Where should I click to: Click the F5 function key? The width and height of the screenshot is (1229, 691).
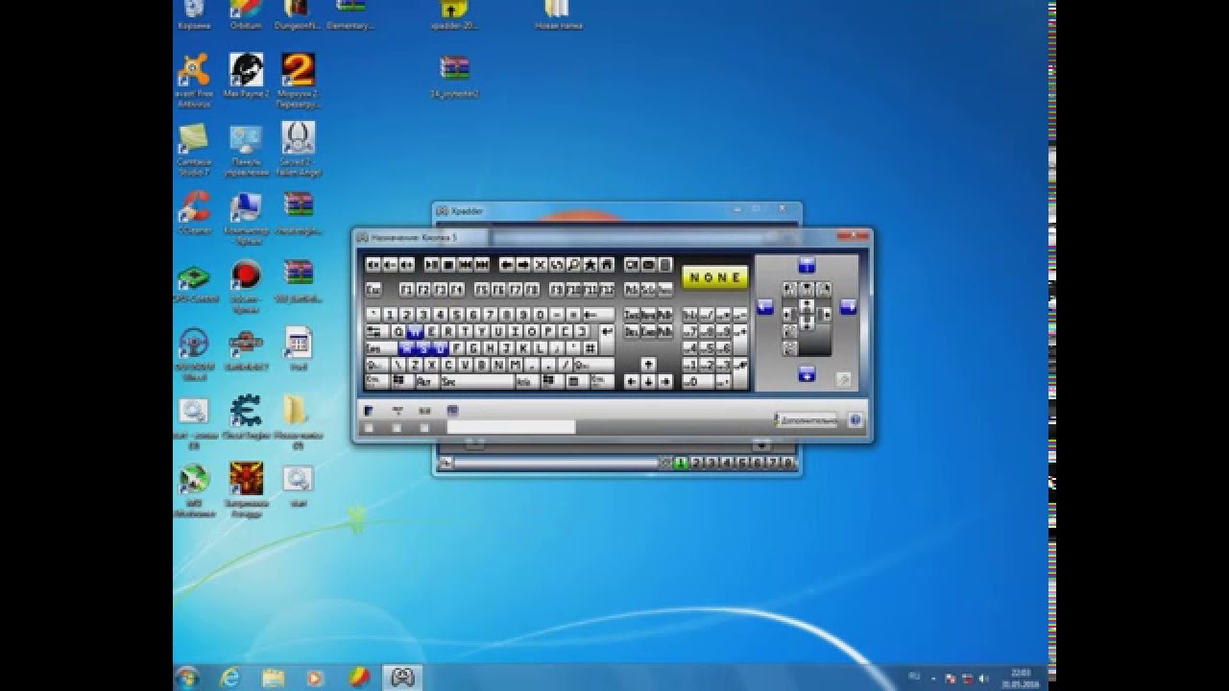point(482,289)
